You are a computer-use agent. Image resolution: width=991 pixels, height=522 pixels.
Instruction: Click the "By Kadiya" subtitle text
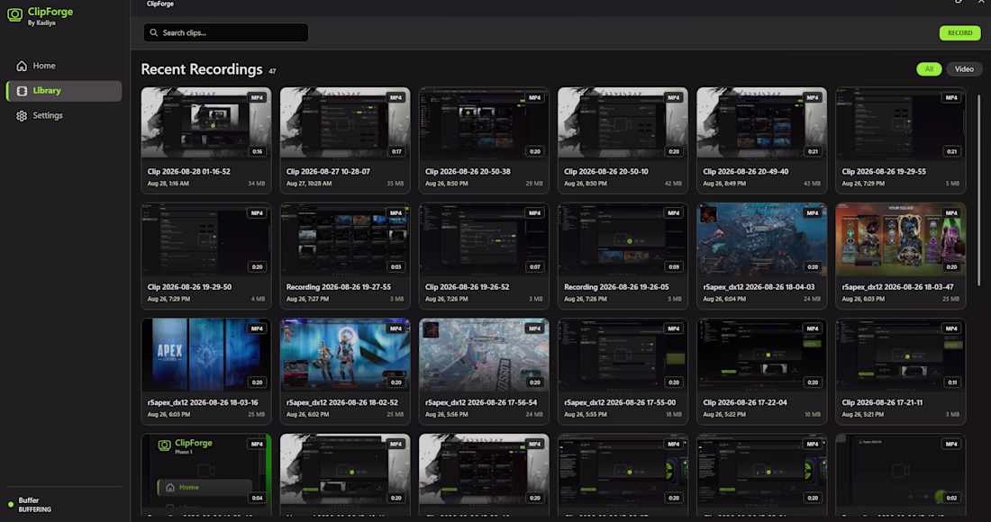[x=41, y=23]
